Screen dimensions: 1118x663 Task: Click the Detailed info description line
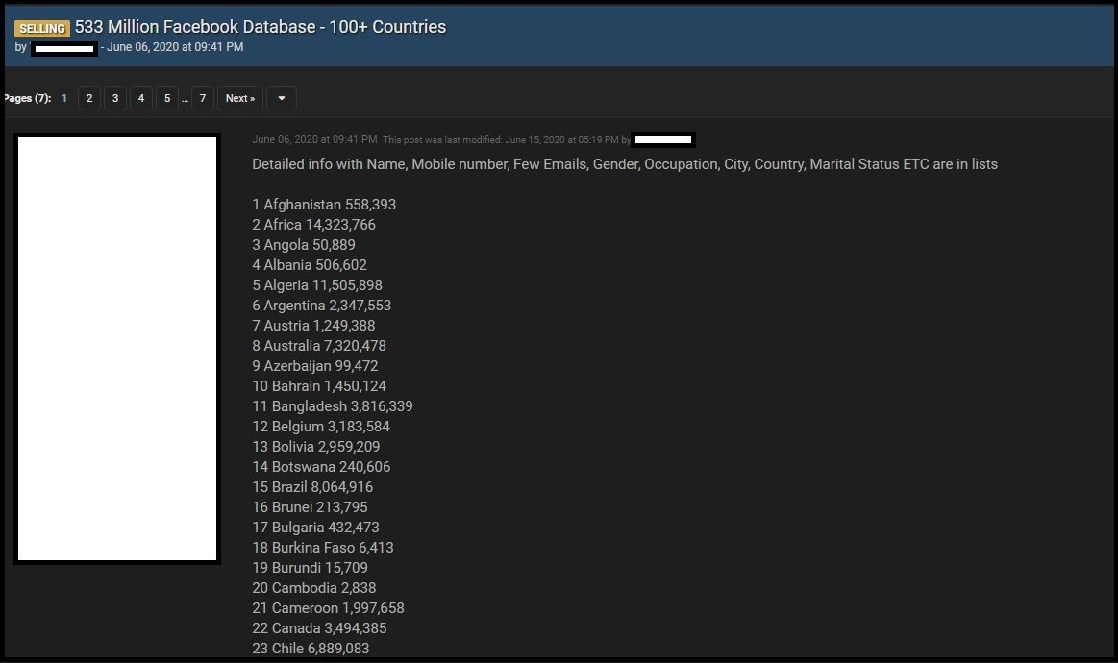pyautogui.click(x=625, y=164)
